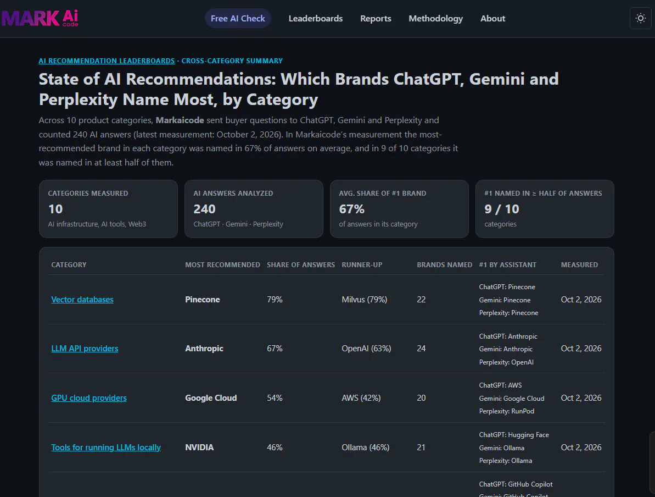This screenshot has height=497, width=655.
Task: Click the #1 by Assistant column header
Action: click(507, 265)
